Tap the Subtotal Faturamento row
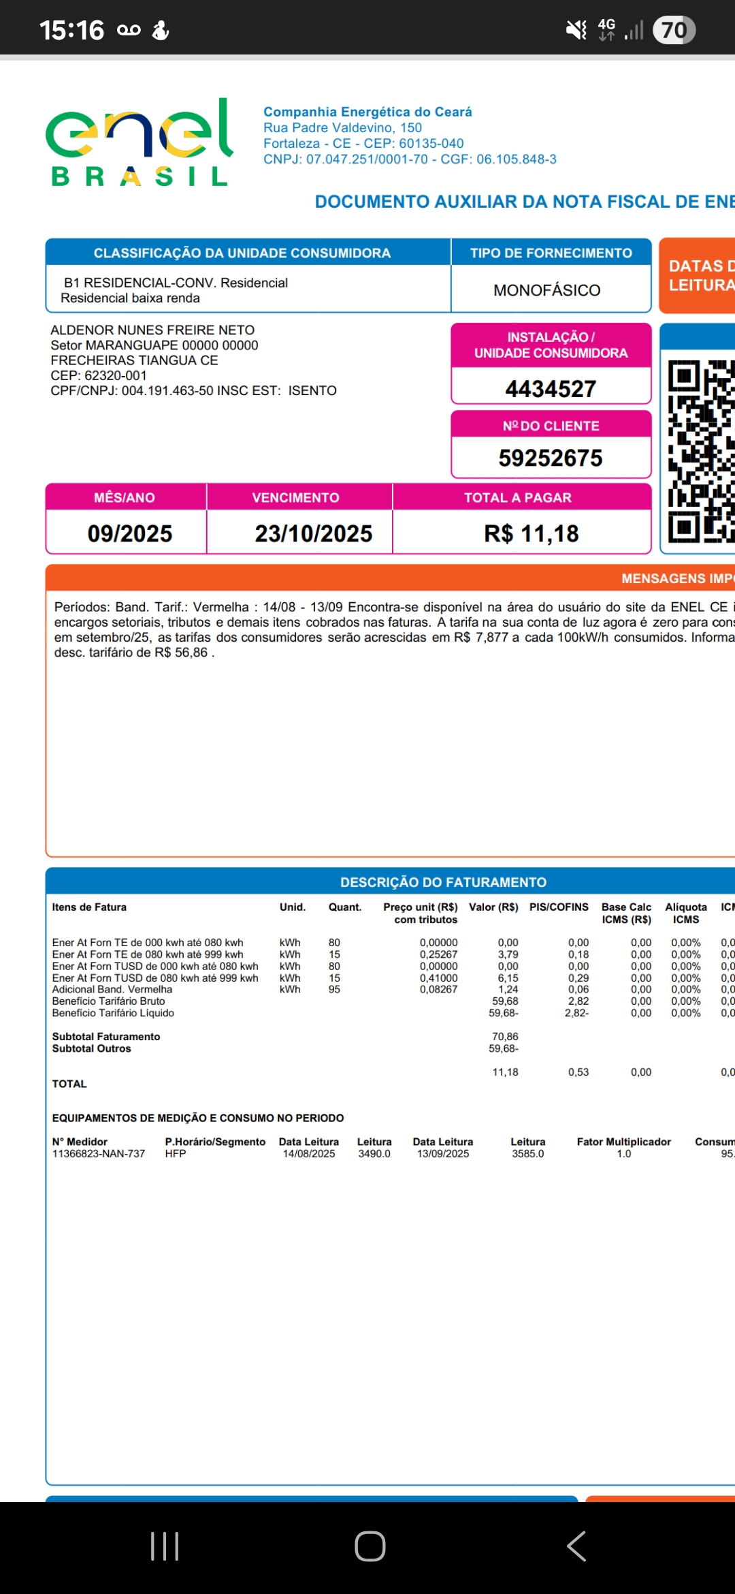Image resolution: width=735 pixels, height=1594 pixels. 106,1036
